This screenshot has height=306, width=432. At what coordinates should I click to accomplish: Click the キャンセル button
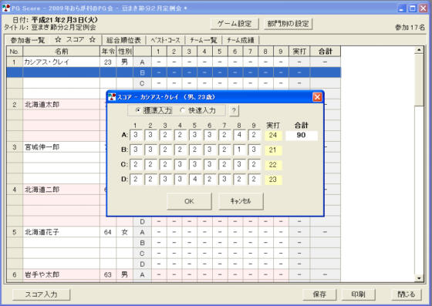click(241, 201)
